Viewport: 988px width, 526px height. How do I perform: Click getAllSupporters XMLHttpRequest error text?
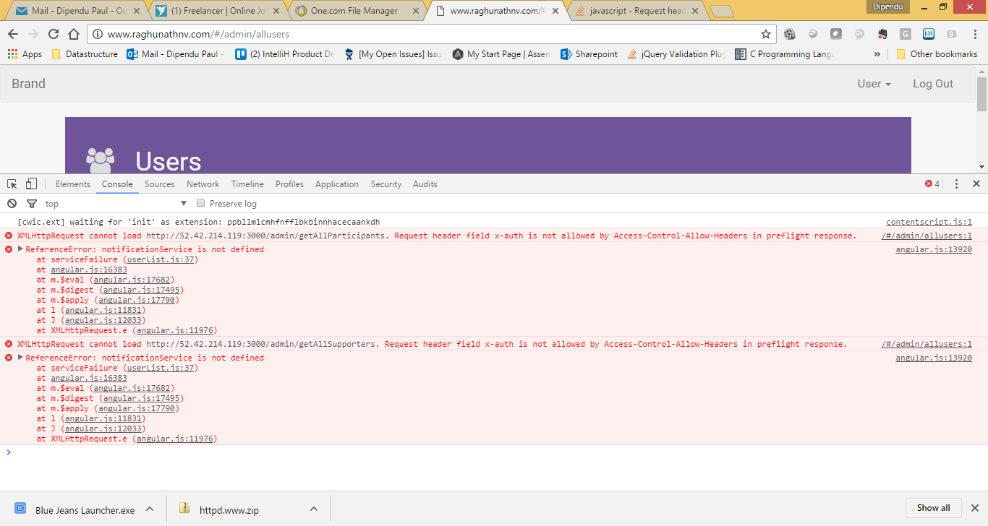432,344
